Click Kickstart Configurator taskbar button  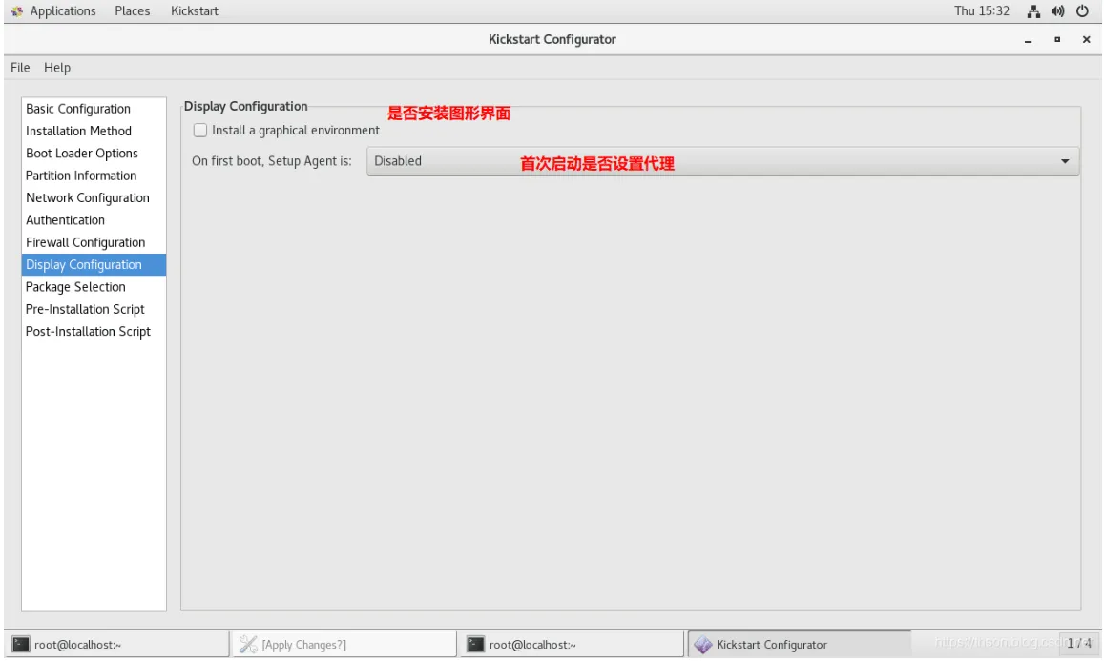click(799, 644)
